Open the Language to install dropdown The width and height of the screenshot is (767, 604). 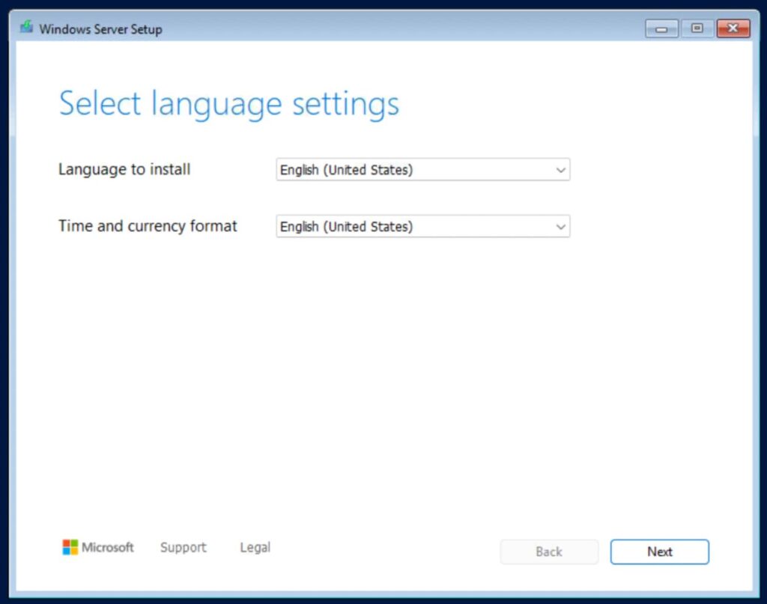(422, 170)
